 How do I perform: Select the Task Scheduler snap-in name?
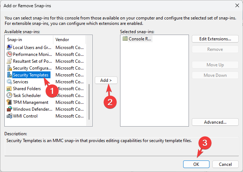coord(27,96)
